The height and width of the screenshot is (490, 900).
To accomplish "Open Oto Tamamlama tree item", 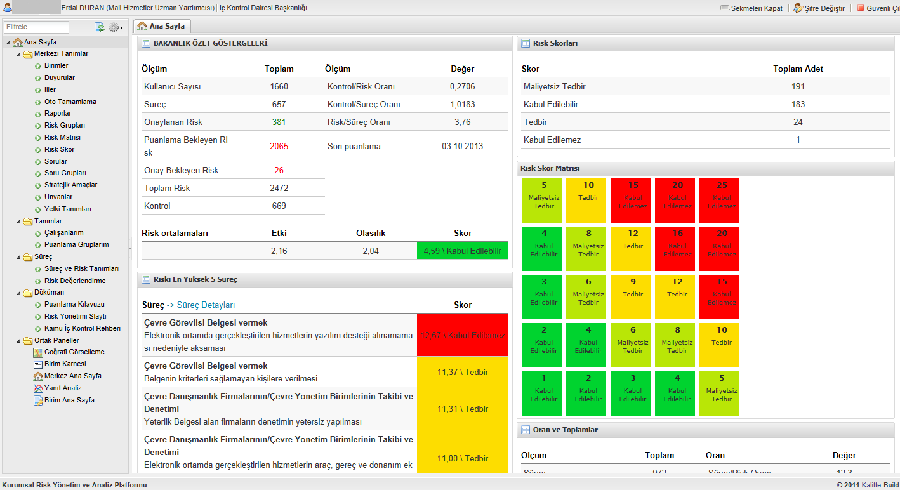I will [x=70, y=102].
